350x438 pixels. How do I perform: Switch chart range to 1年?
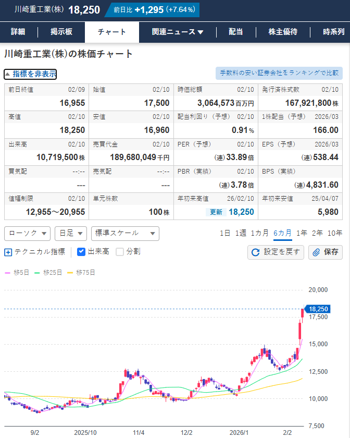[302, 233]
